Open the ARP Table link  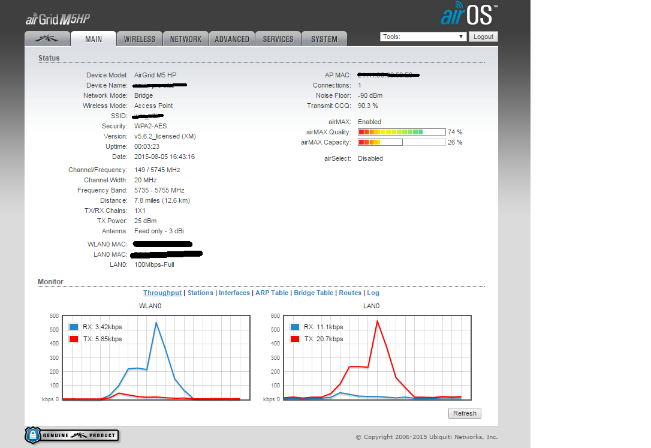point(272,293)
